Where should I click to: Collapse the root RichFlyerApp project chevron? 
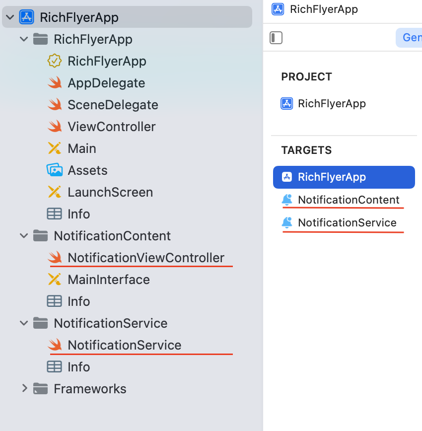point(9,18)
